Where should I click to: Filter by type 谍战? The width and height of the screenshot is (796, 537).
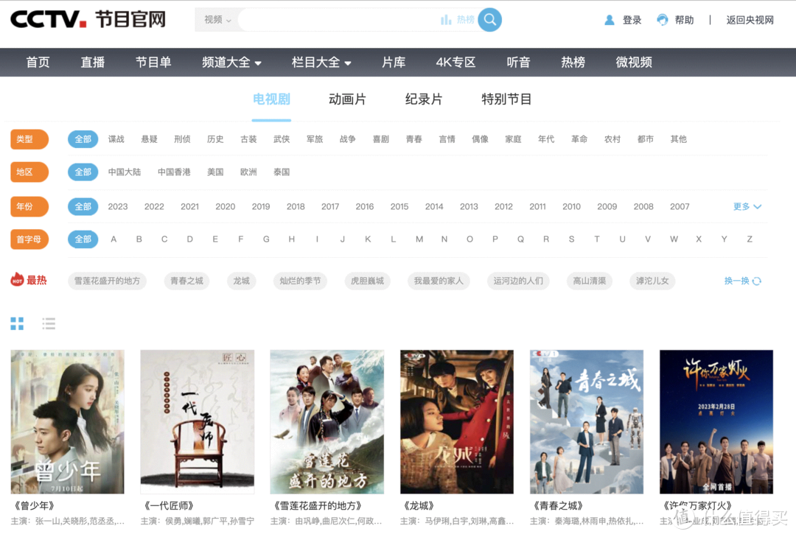tap(116, 139)
